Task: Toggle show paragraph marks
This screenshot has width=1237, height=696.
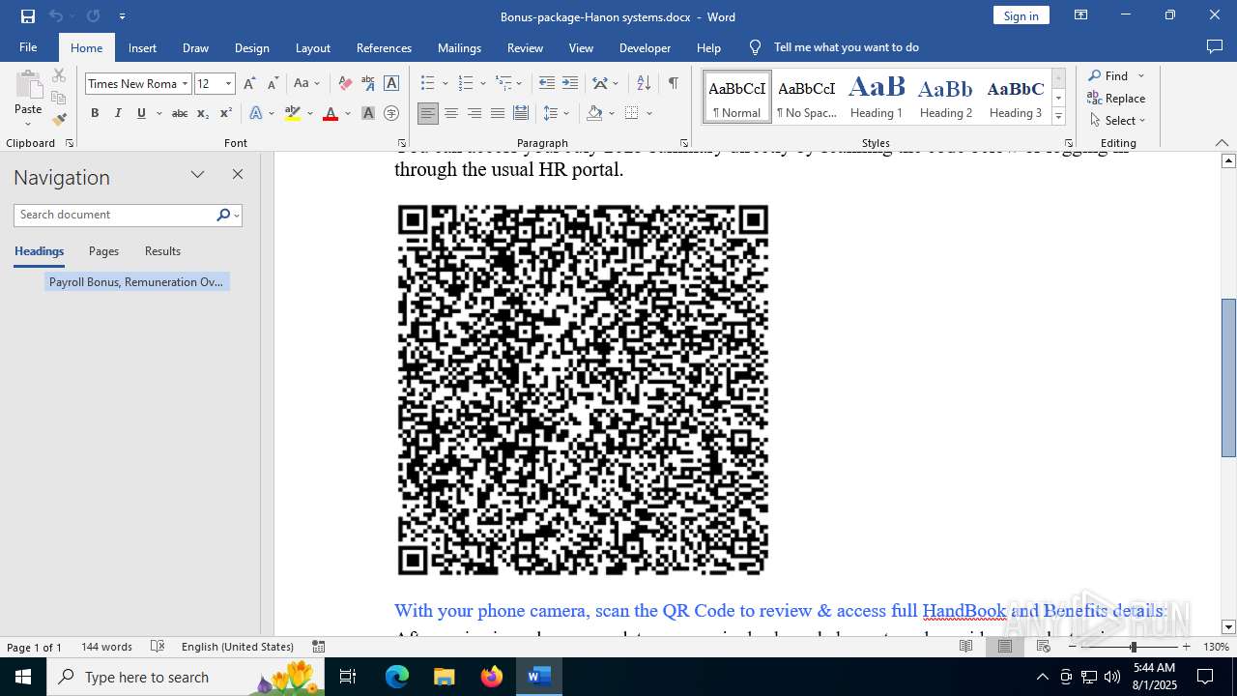Action: pos(673,83)
